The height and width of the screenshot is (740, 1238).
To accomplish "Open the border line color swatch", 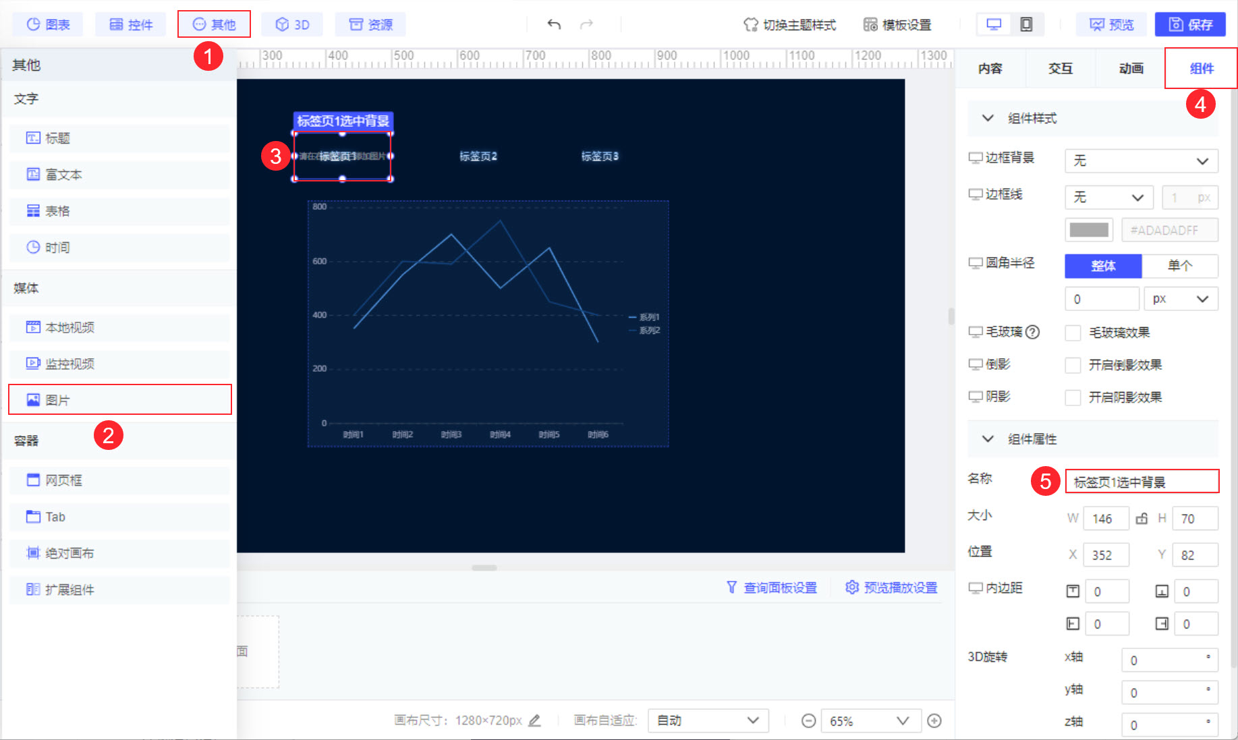I will [x=1089, y=230].
